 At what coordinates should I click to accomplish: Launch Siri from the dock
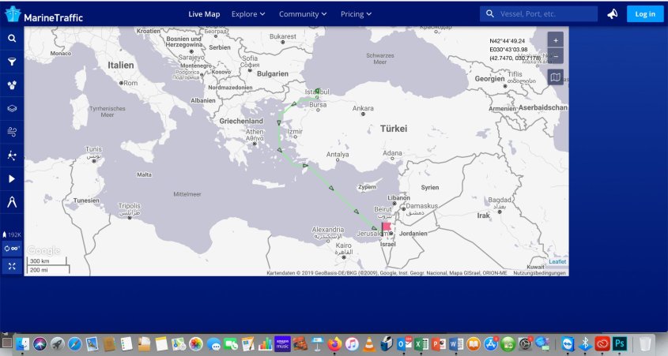tap(40, 343)
